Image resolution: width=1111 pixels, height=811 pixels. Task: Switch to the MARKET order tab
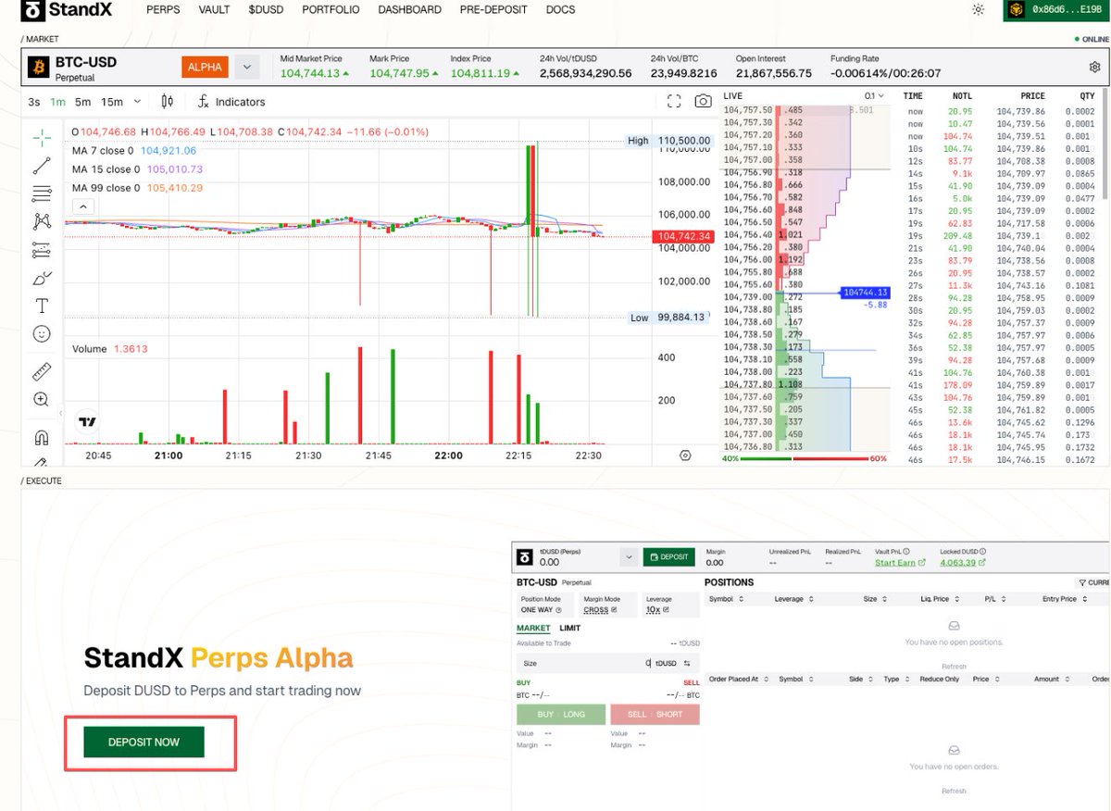coord(533,629)
